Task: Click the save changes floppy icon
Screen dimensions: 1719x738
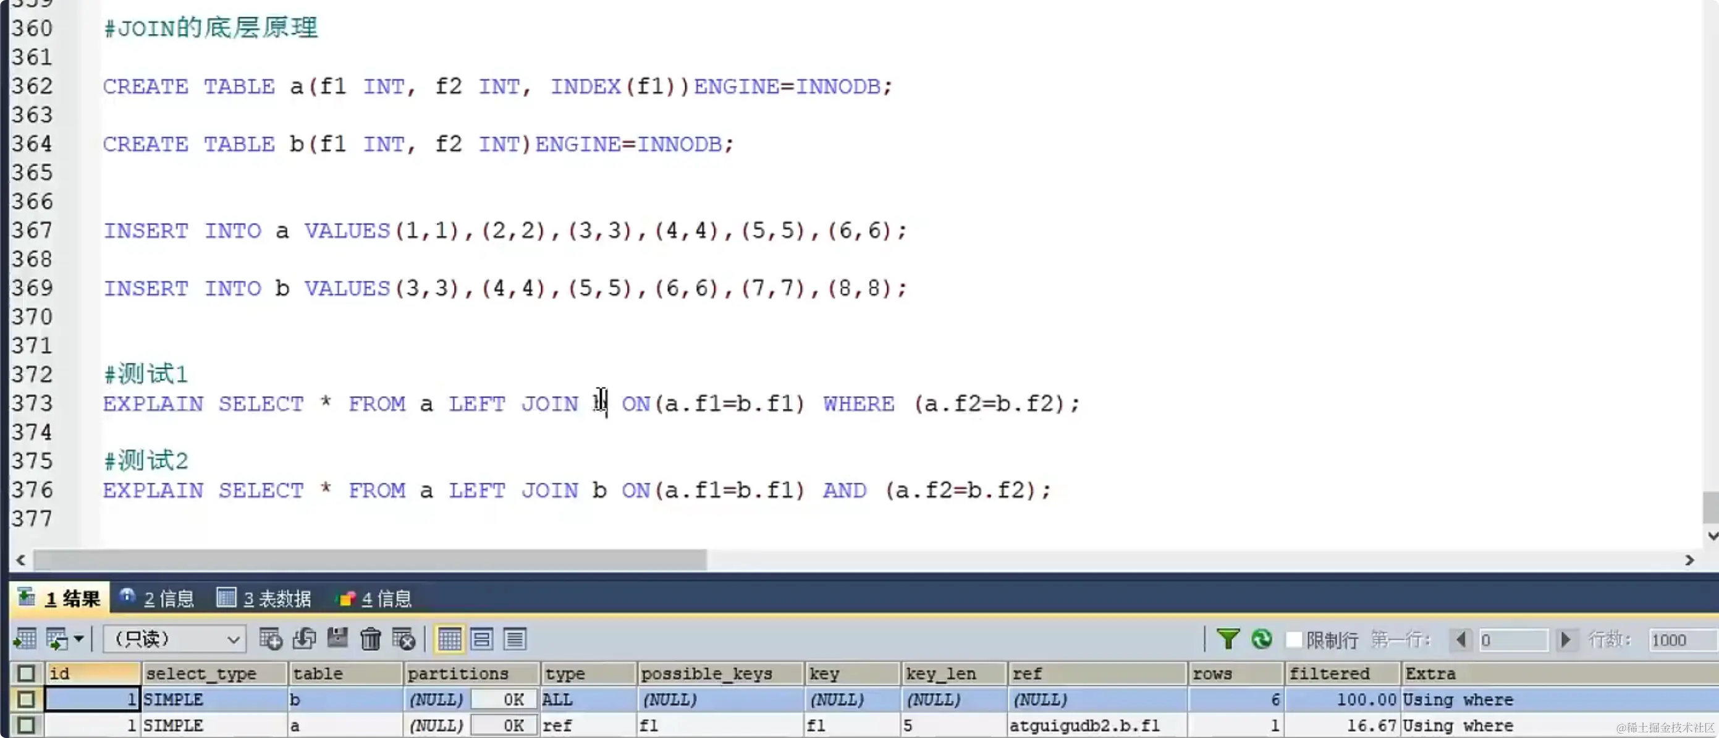Action: (x=337, y=639)
